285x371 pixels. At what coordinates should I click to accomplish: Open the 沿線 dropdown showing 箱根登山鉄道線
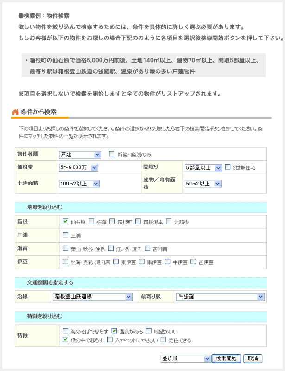[93, 296]
